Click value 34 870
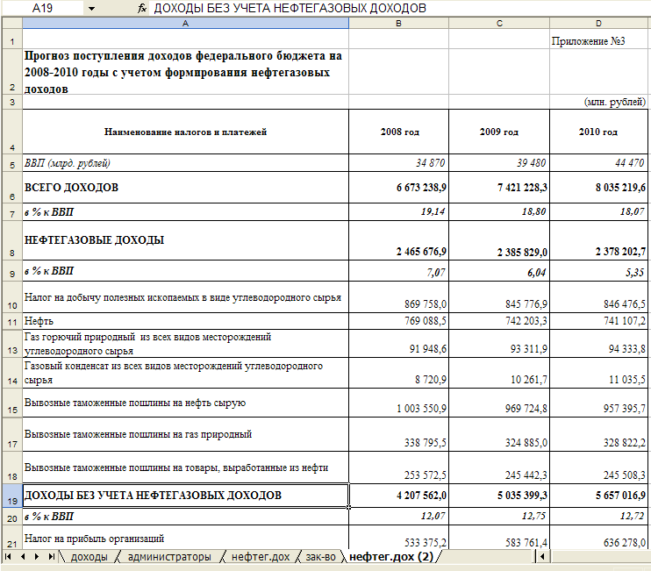This screenshot has width=651, height=571. 398,163
